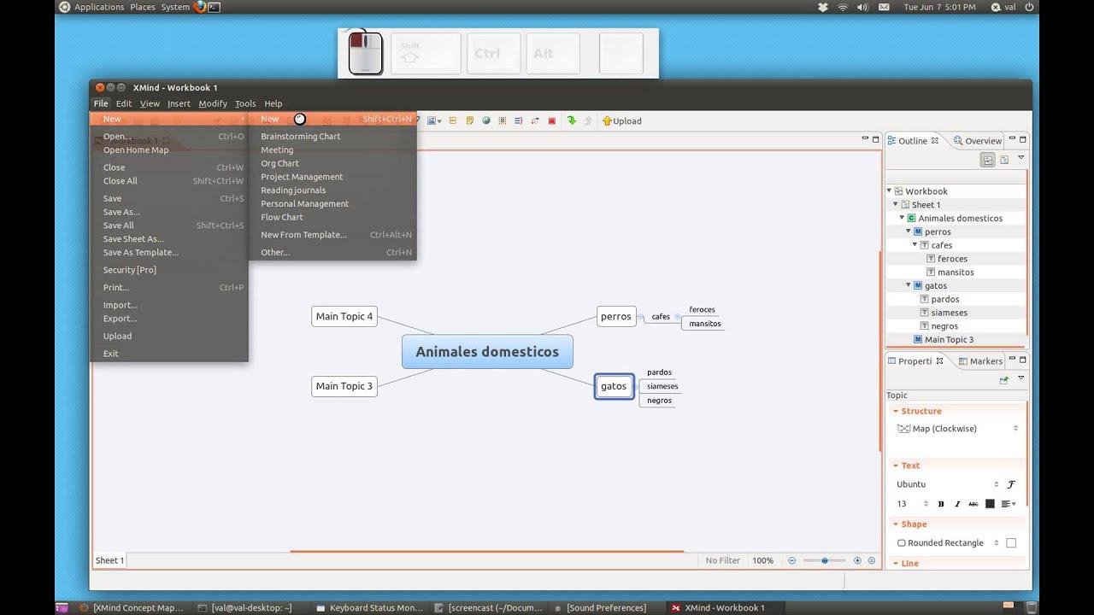1094x615 pixels.
Task: Open the text alignment dropdown
Action: point(1009,504)
